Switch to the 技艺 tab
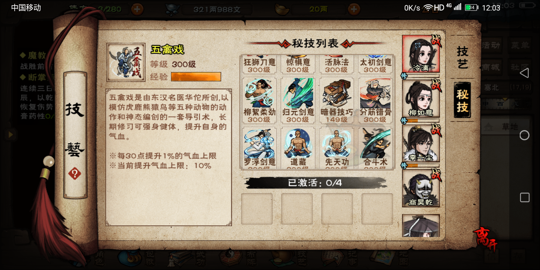Image resolution: width=540 pixels, height=270 pixels. coord(462,57)
